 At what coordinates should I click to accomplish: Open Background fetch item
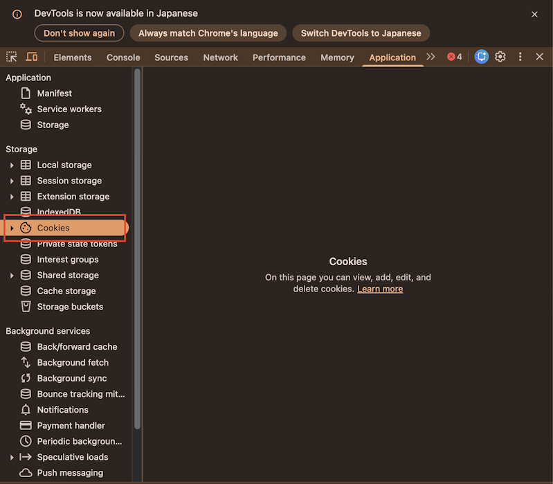(73, 363)
